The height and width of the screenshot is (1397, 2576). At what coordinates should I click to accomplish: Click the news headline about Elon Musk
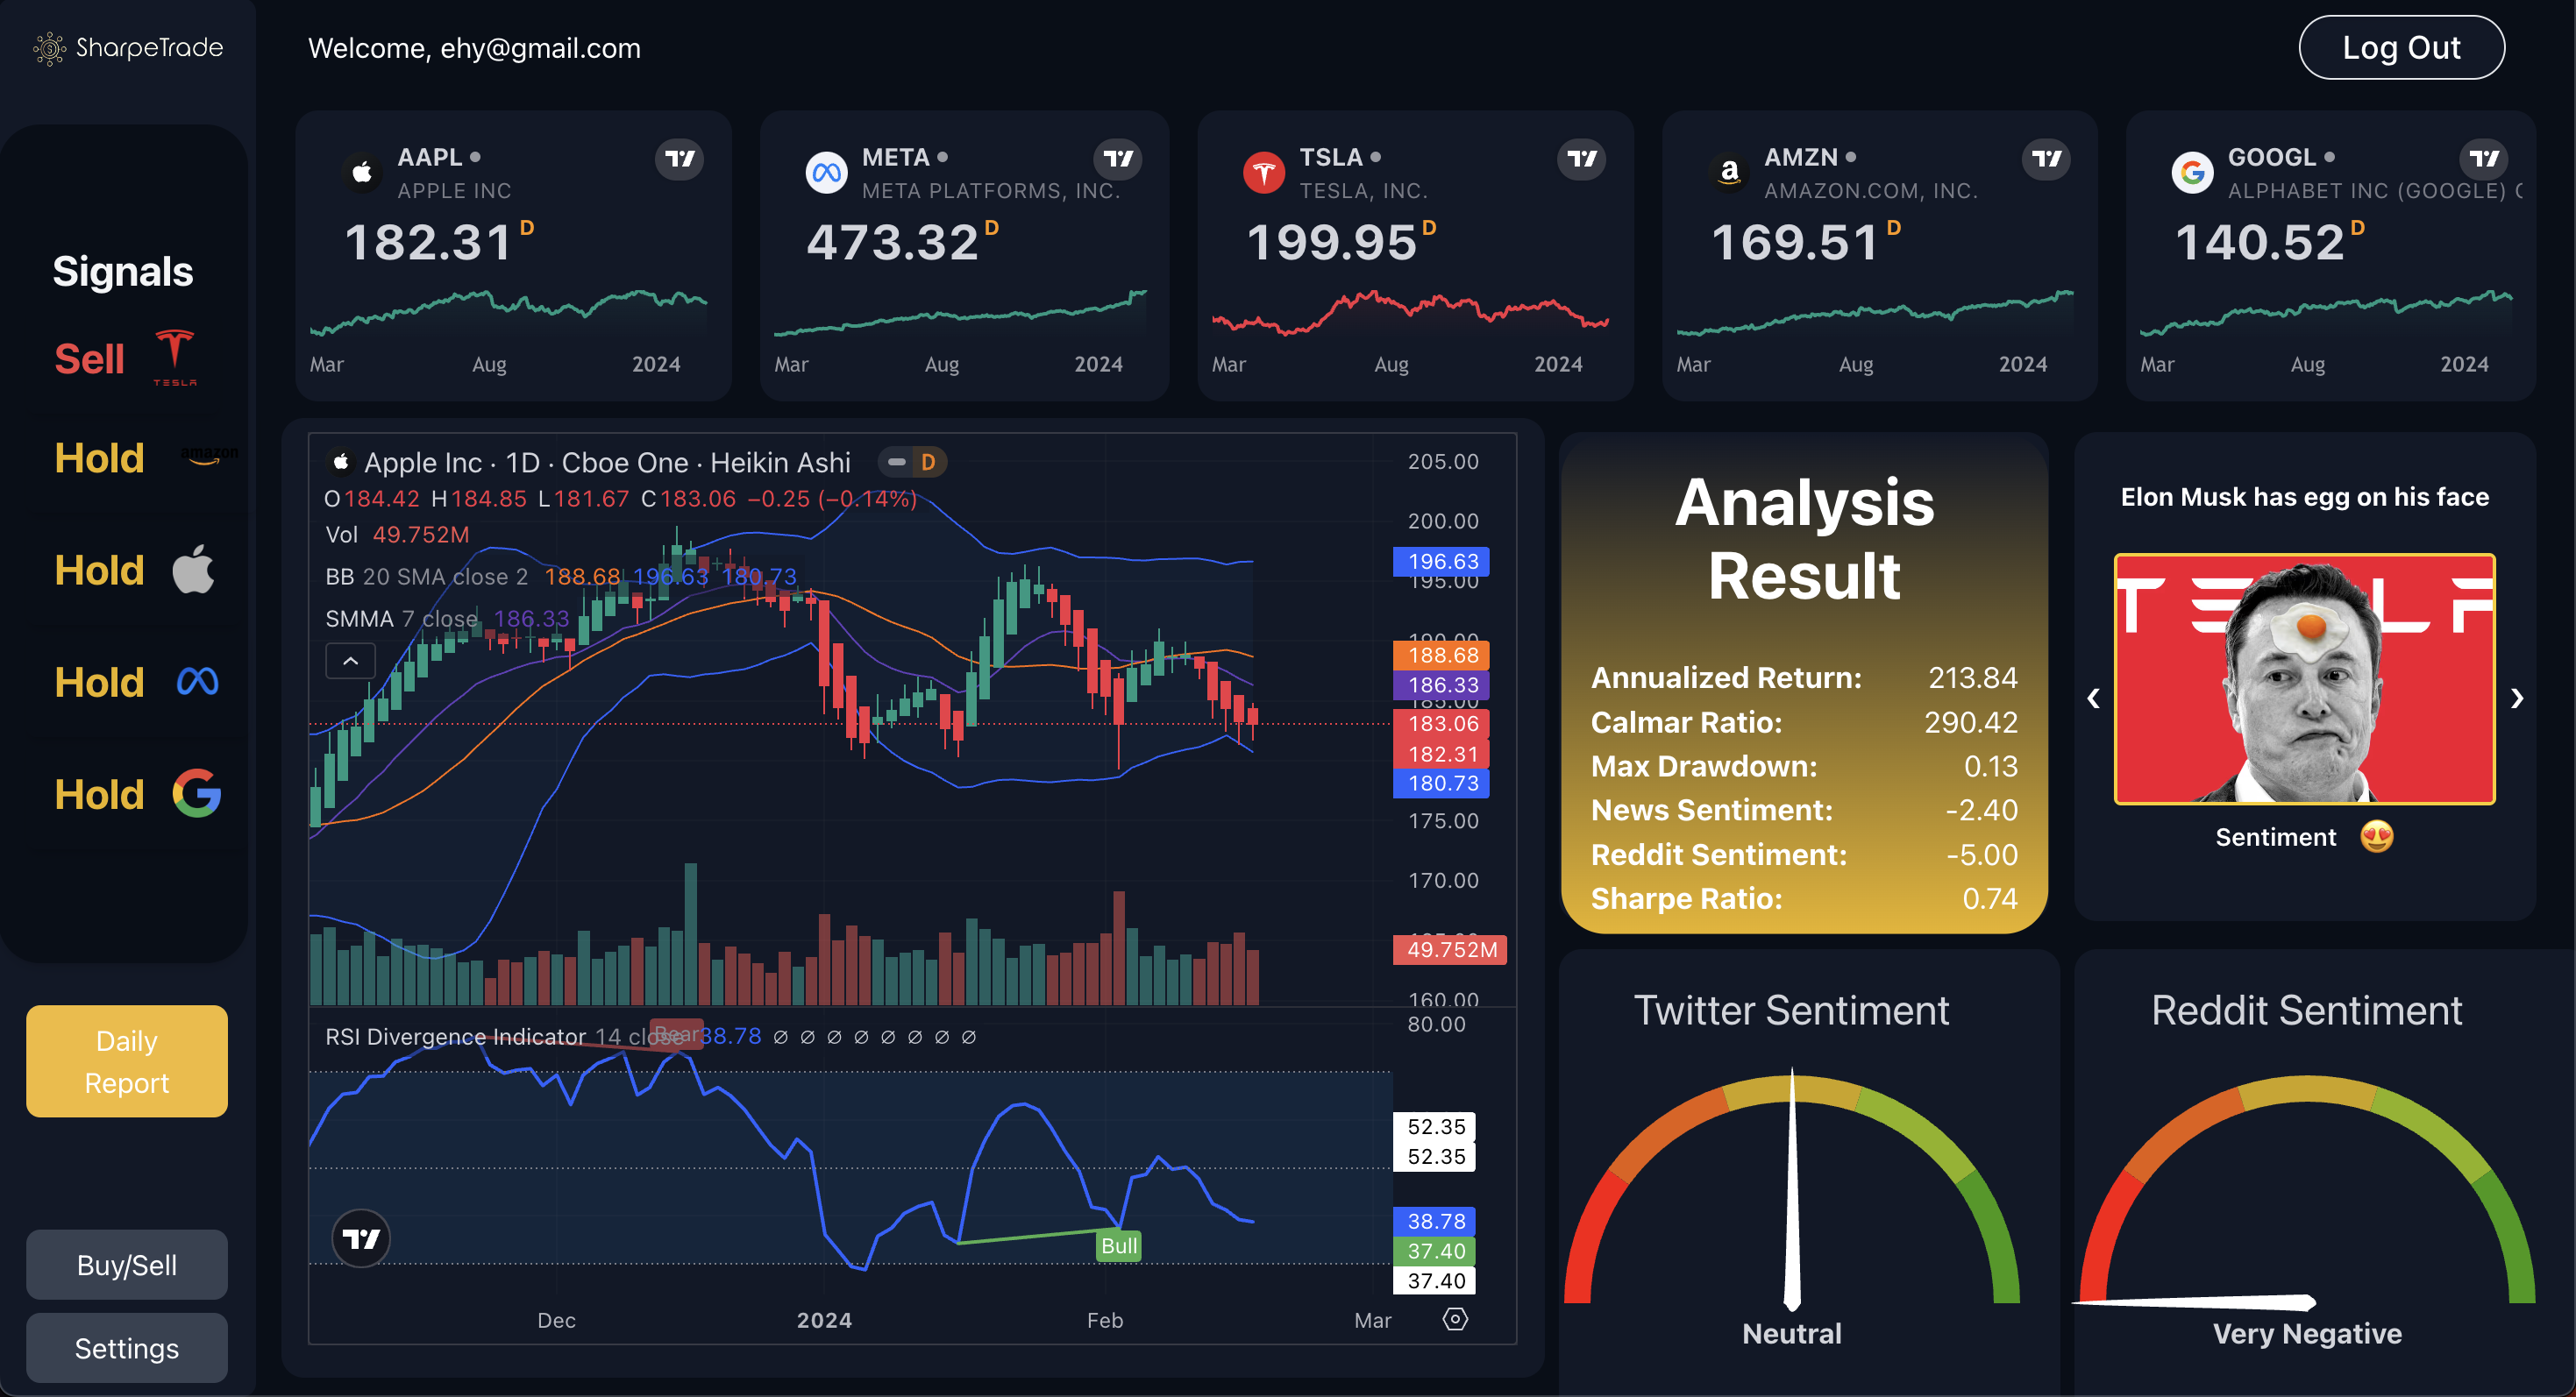coord(2304,497)
